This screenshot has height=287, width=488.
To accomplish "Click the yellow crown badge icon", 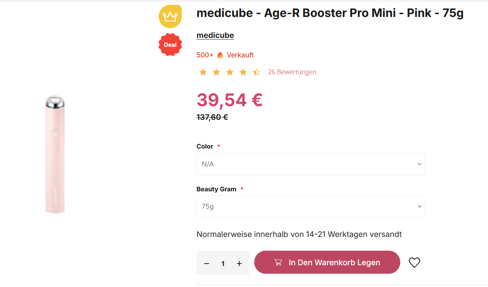I will tap(170, 17).
